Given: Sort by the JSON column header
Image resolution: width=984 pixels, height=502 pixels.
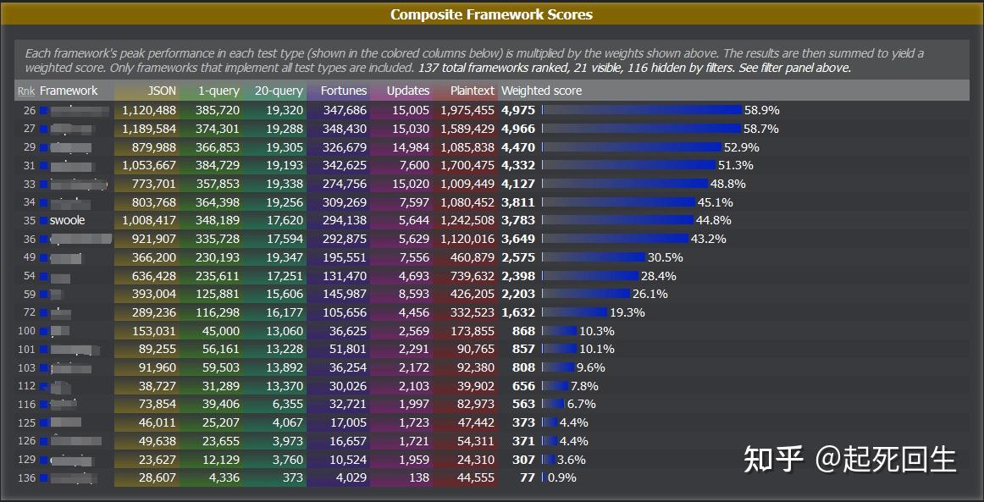Looking at the screenshot, I should tap(162, 91).
